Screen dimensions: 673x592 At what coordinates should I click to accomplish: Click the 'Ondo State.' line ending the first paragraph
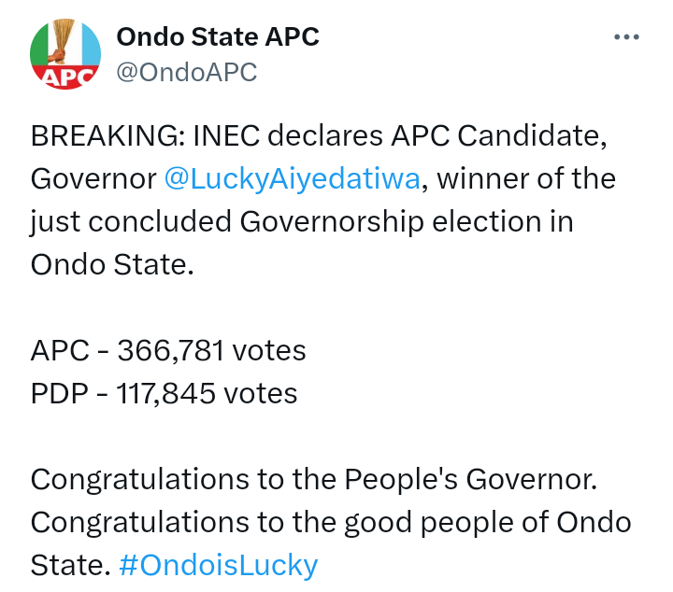tap(111, 264)
